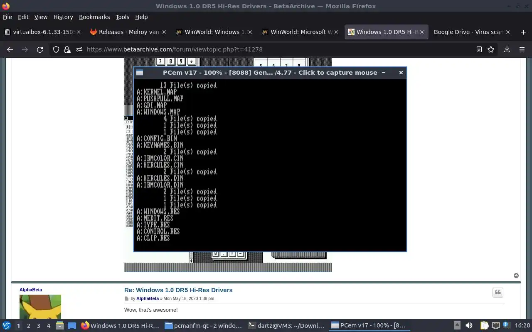Quote AlphaBeta's reply post
Screen dimensions: 532x332
coord(498,293)
